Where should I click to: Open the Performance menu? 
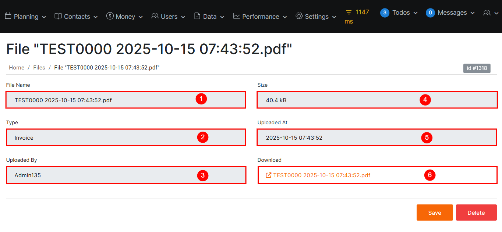click(261, 17)
